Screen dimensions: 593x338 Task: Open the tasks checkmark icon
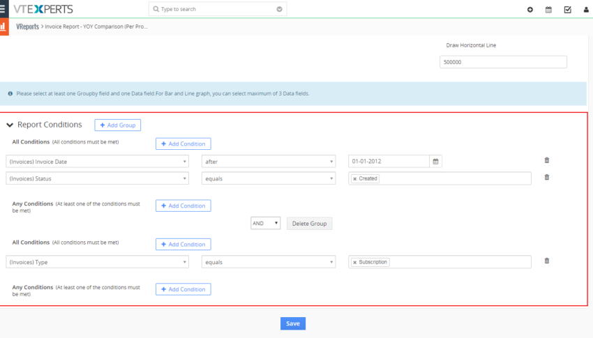click(567, 10)
